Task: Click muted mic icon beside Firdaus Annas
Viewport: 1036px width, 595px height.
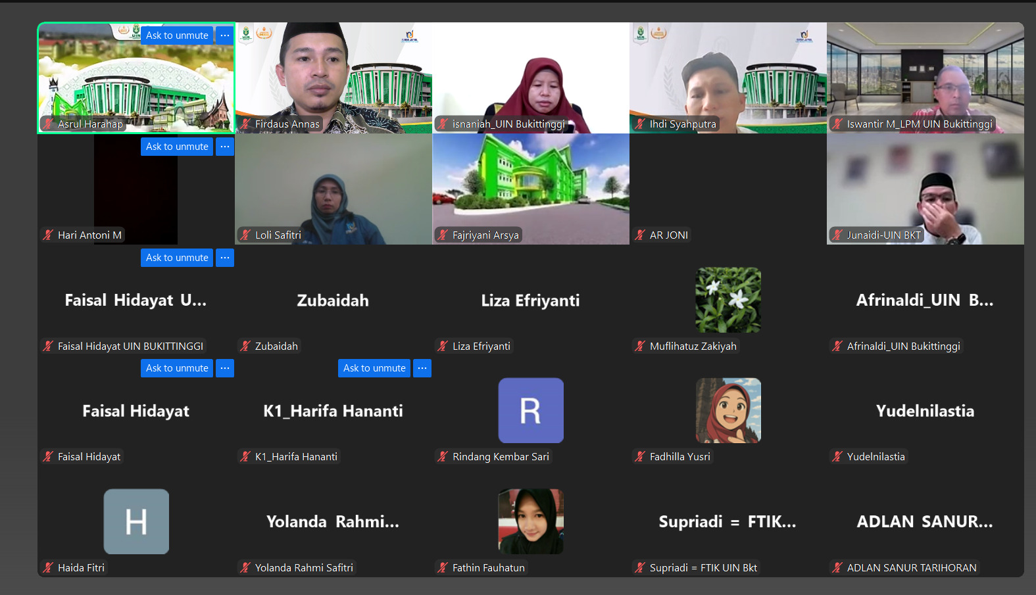Action: click(x=245, y=124)
